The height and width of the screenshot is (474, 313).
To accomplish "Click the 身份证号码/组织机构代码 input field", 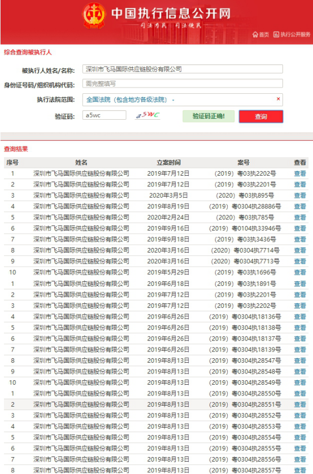I will click(182, 84).
